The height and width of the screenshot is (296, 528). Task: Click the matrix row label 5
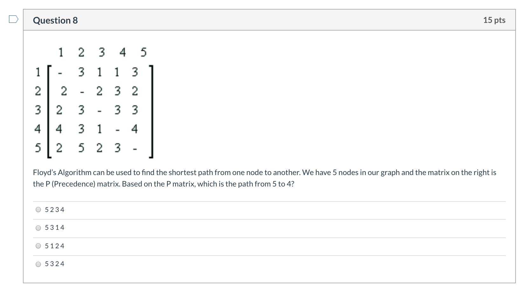coord(38,147)
